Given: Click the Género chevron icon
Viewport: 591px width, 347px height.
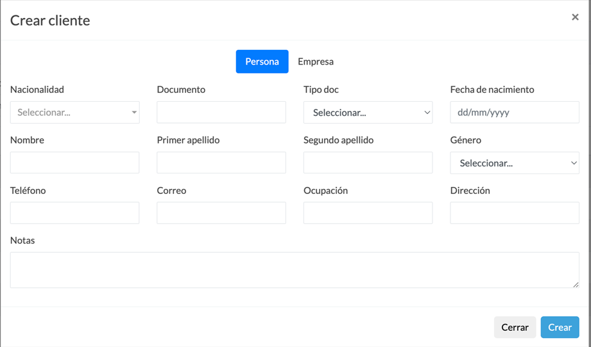Looking at the screenshot, I should pyautogui.click(x=574, y=163).
